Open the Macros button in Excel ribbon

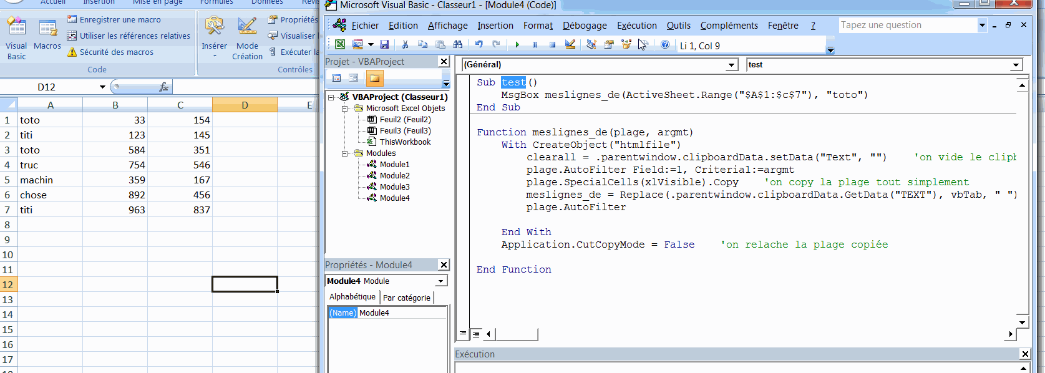coord(47,35)
